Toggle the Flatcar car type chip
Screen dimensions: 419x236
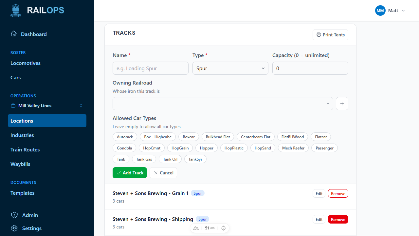click(x=321, y=137)
